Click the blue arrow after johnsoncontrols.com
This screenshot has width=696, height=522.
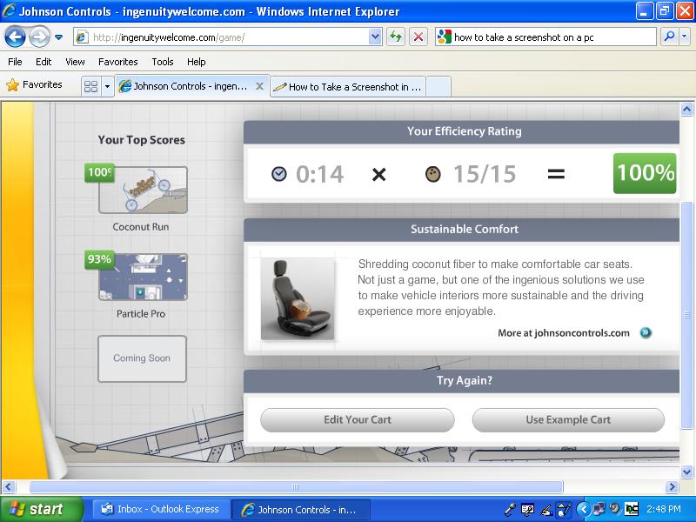(646, 332)
